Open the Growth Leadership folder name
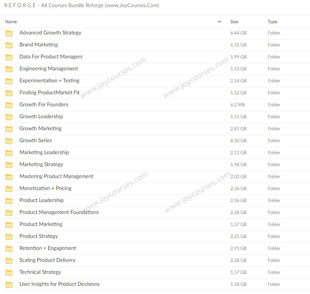The image size is (310, 294). coord(41,116)
